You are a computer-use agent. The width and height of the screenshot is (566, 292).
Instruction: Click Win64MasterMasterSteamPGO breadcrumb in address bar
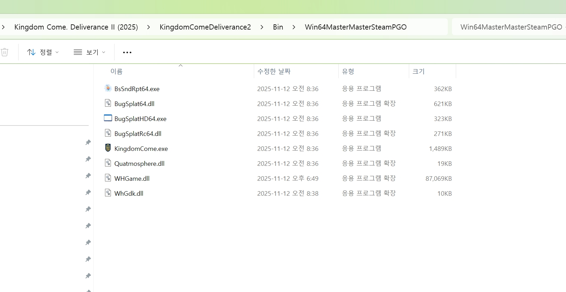tap(356, 27)
